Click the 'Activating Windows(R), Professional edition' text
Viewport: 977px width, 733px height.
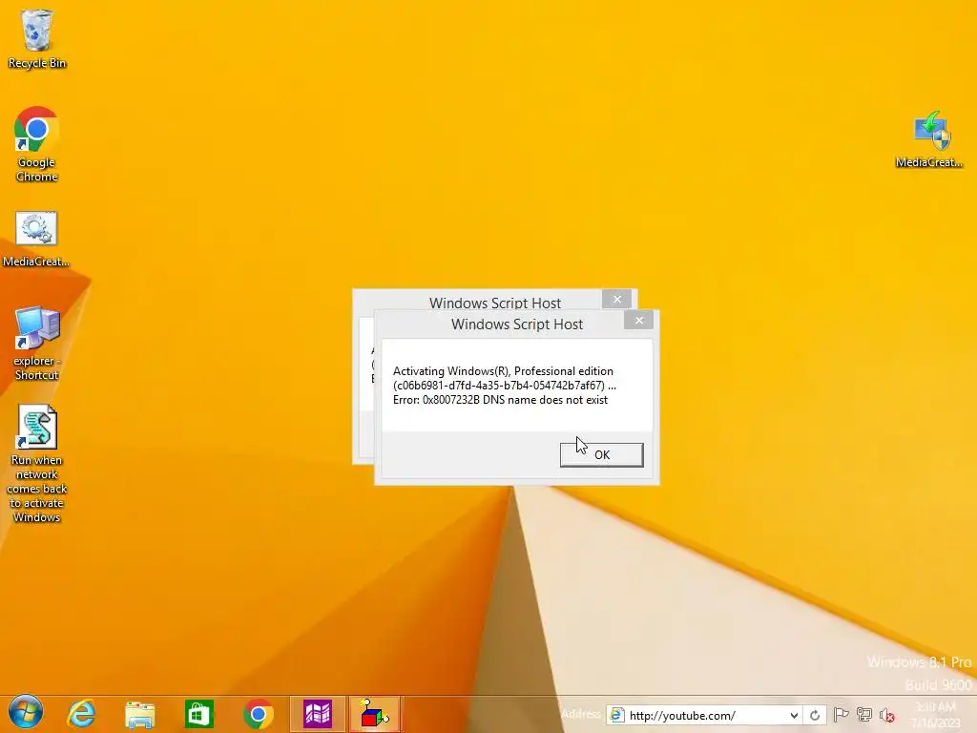click(503, 371)
